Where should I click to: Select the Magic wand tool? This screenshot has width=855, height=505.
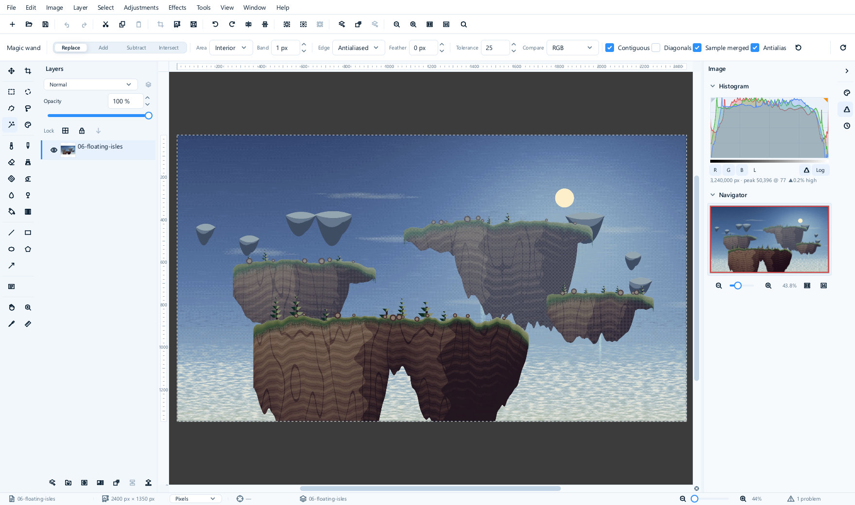(11, 125)
